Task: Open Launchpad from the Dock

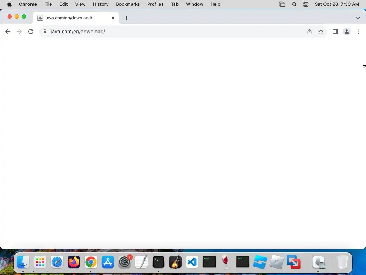Action: pos(40,262)
